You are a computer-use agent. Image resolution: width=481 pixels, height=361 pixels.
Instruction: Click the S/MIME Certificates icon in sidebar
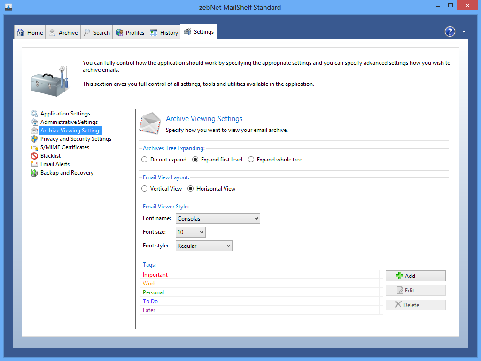pos(34,147)
